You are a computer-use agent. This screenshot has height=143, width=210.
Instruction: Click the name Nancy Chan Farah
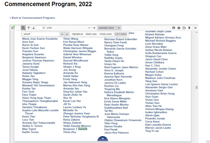pos(115,42)
